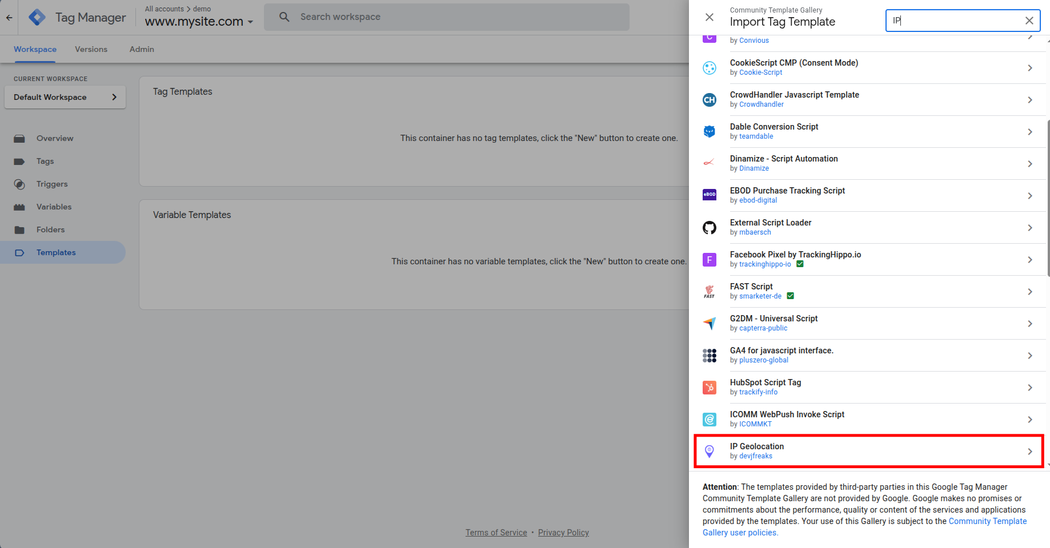Image resolution: width=1050 pixels, height=548 pixels.
Task: Click the ICOMM WebPush template icon
Action: pos(710,420)
